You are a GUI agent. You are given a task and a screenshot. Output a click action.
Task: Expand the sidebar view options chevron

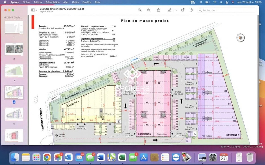[x=37, y=10]
